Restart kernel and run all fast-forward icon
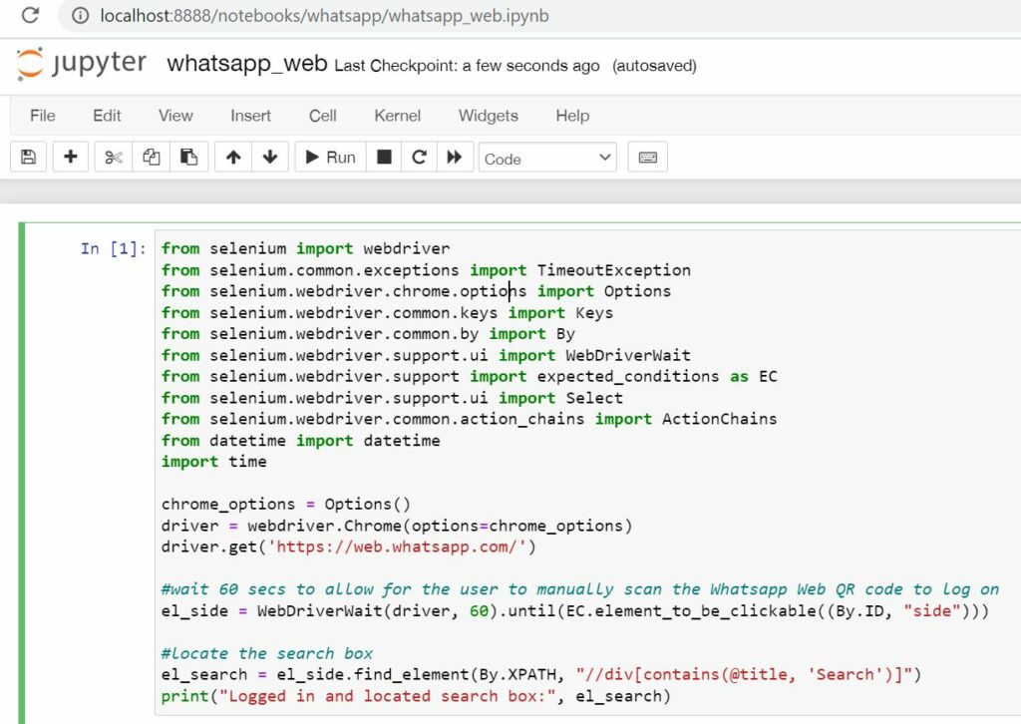 [455, 157]
